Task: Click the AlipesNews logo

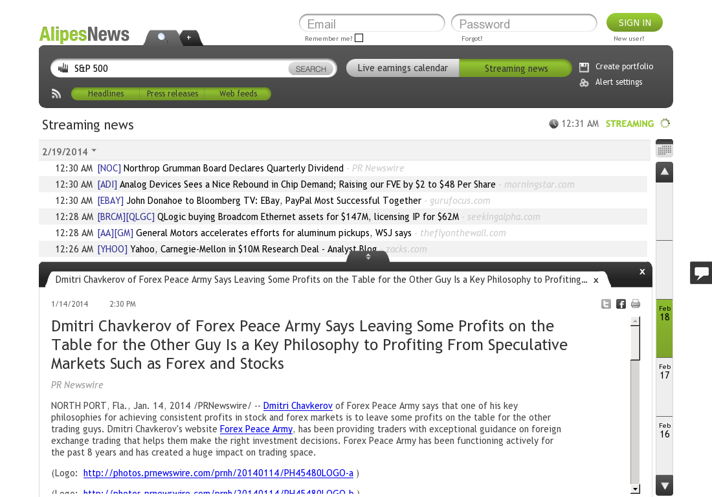Action: (84, 34)
